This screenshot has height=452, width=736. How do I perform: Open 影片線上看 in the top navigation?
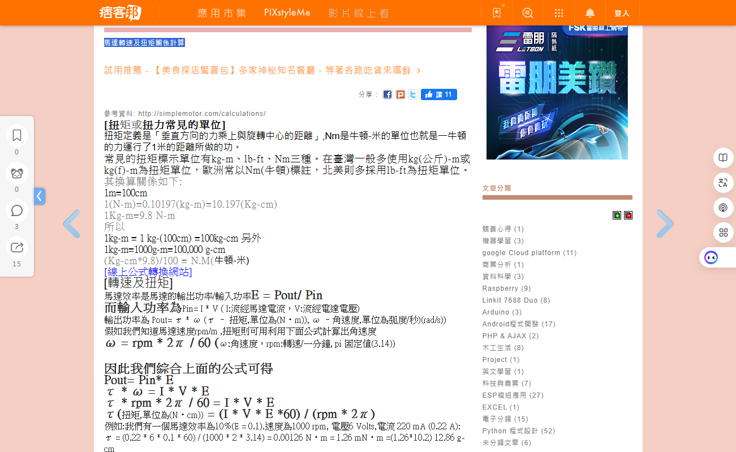[358, 13]
